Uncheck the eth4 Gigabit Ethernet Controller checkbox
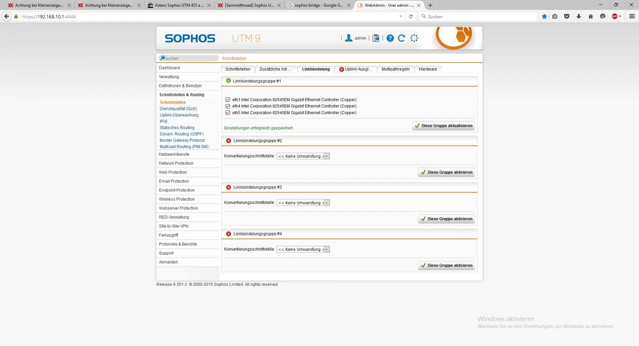Image resolution: width=639 pixels, height=346 pixels. pos(228,106)
